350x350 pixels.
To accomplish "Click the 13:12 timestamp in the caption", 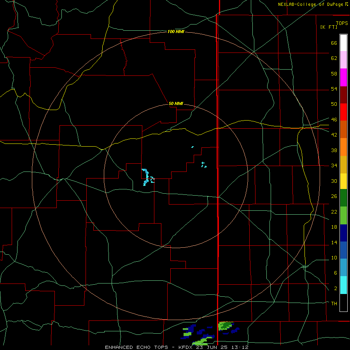I will [x=240, y=347].
